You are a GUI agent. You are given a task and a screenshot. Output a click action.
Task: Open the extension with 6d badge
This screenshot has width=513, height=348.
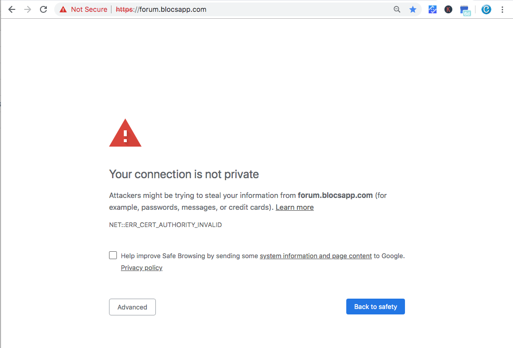click(x=465, y=10)
